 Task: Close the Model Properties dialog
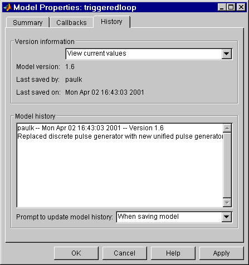click(241, 7)
